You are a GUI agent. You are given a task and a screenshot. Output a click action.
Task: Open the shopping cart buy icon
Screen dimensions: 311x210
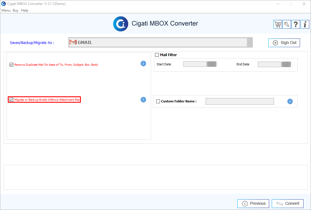(278, 24)
